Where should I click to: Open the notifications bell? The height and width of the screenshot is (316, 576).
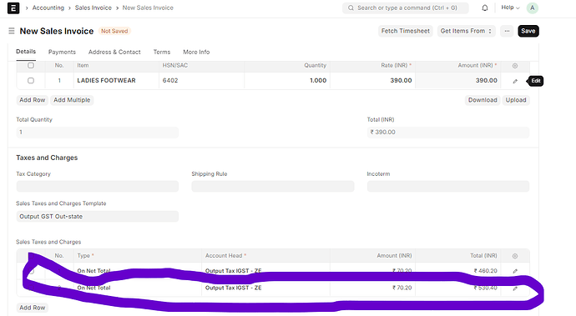pos(485,8)
